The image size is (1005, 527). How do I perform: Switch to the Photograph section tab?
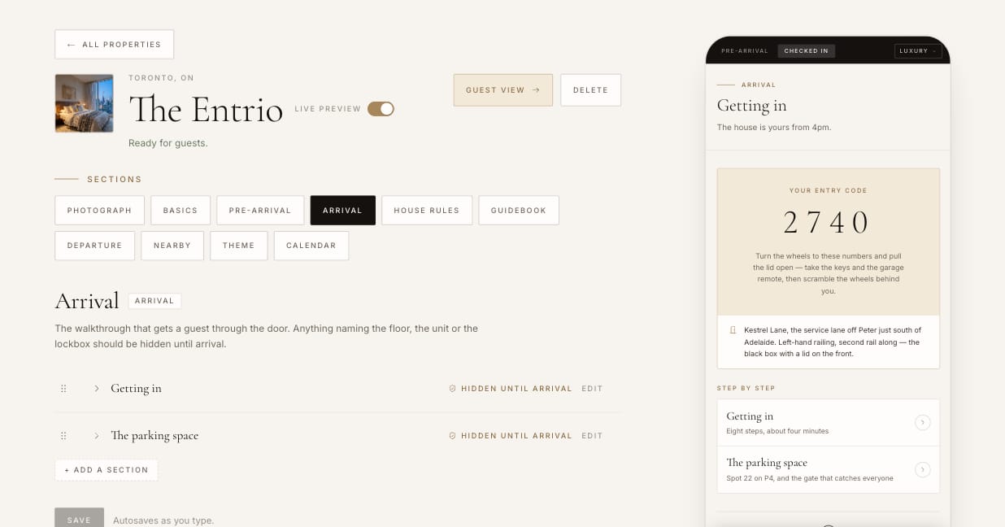[99, 210]
